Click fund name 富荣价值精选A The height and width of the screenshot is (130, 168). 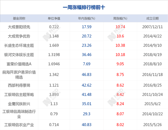19,64
